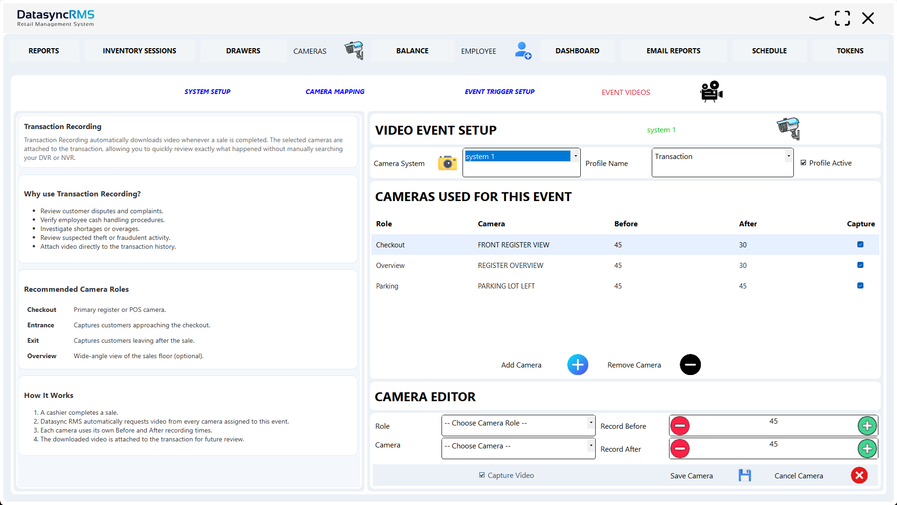Toggle the Capture Video checkbox

[482, 475]
